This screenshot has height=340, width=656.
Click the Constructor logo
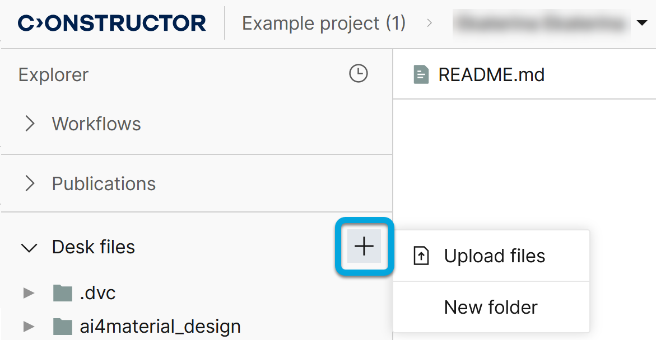[112, 23]
